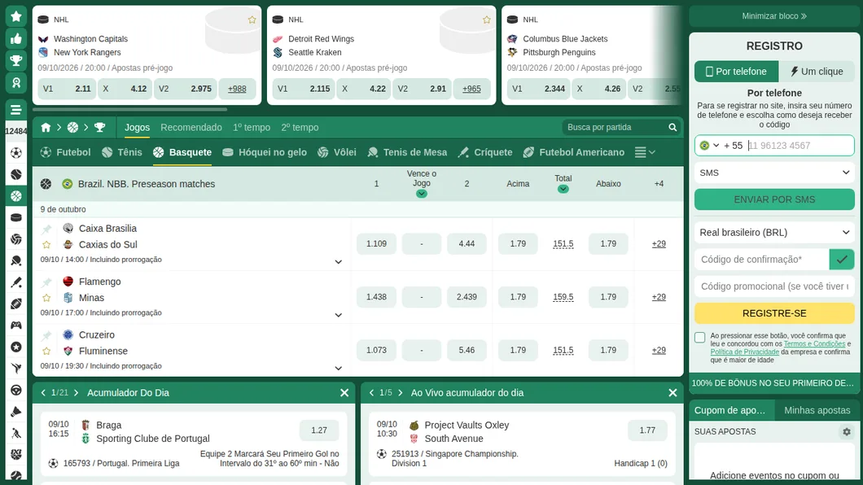Click the search magnifier icon

pos(672,128)
